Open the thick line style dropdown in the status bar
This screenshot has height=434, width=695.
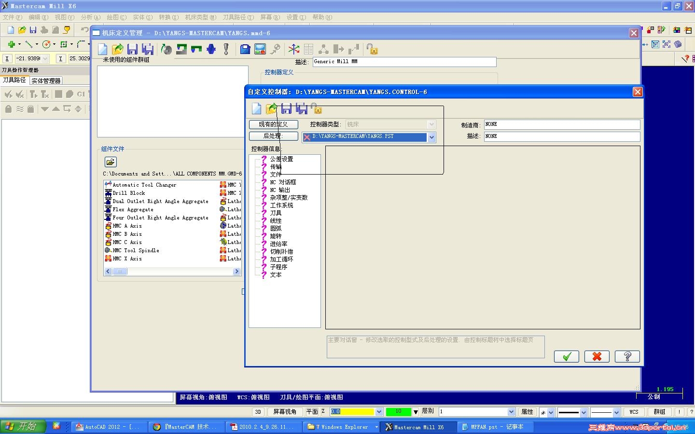pyautogui.click(x=584, y=412)
